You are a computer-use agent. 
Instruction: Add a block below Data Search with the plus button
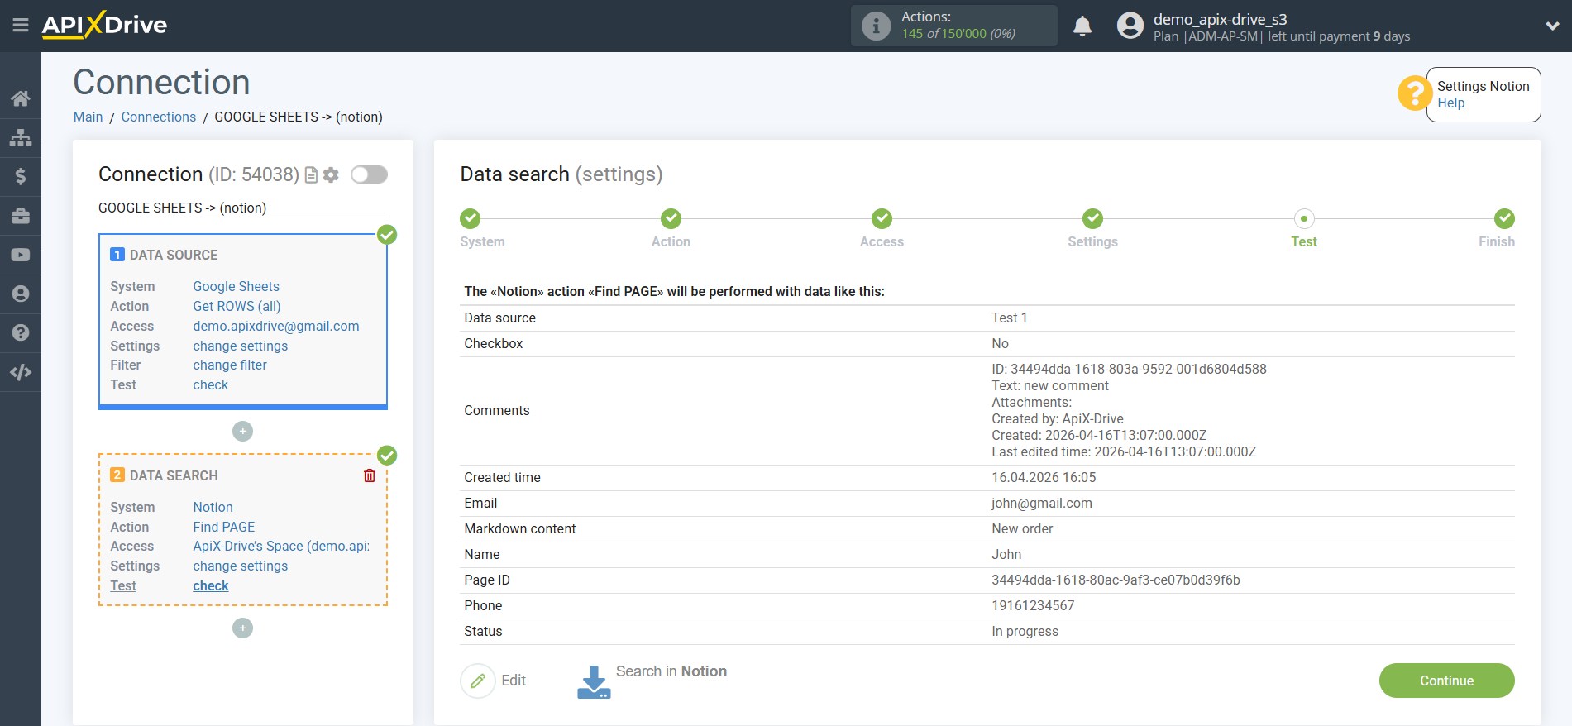pos(242,628)
